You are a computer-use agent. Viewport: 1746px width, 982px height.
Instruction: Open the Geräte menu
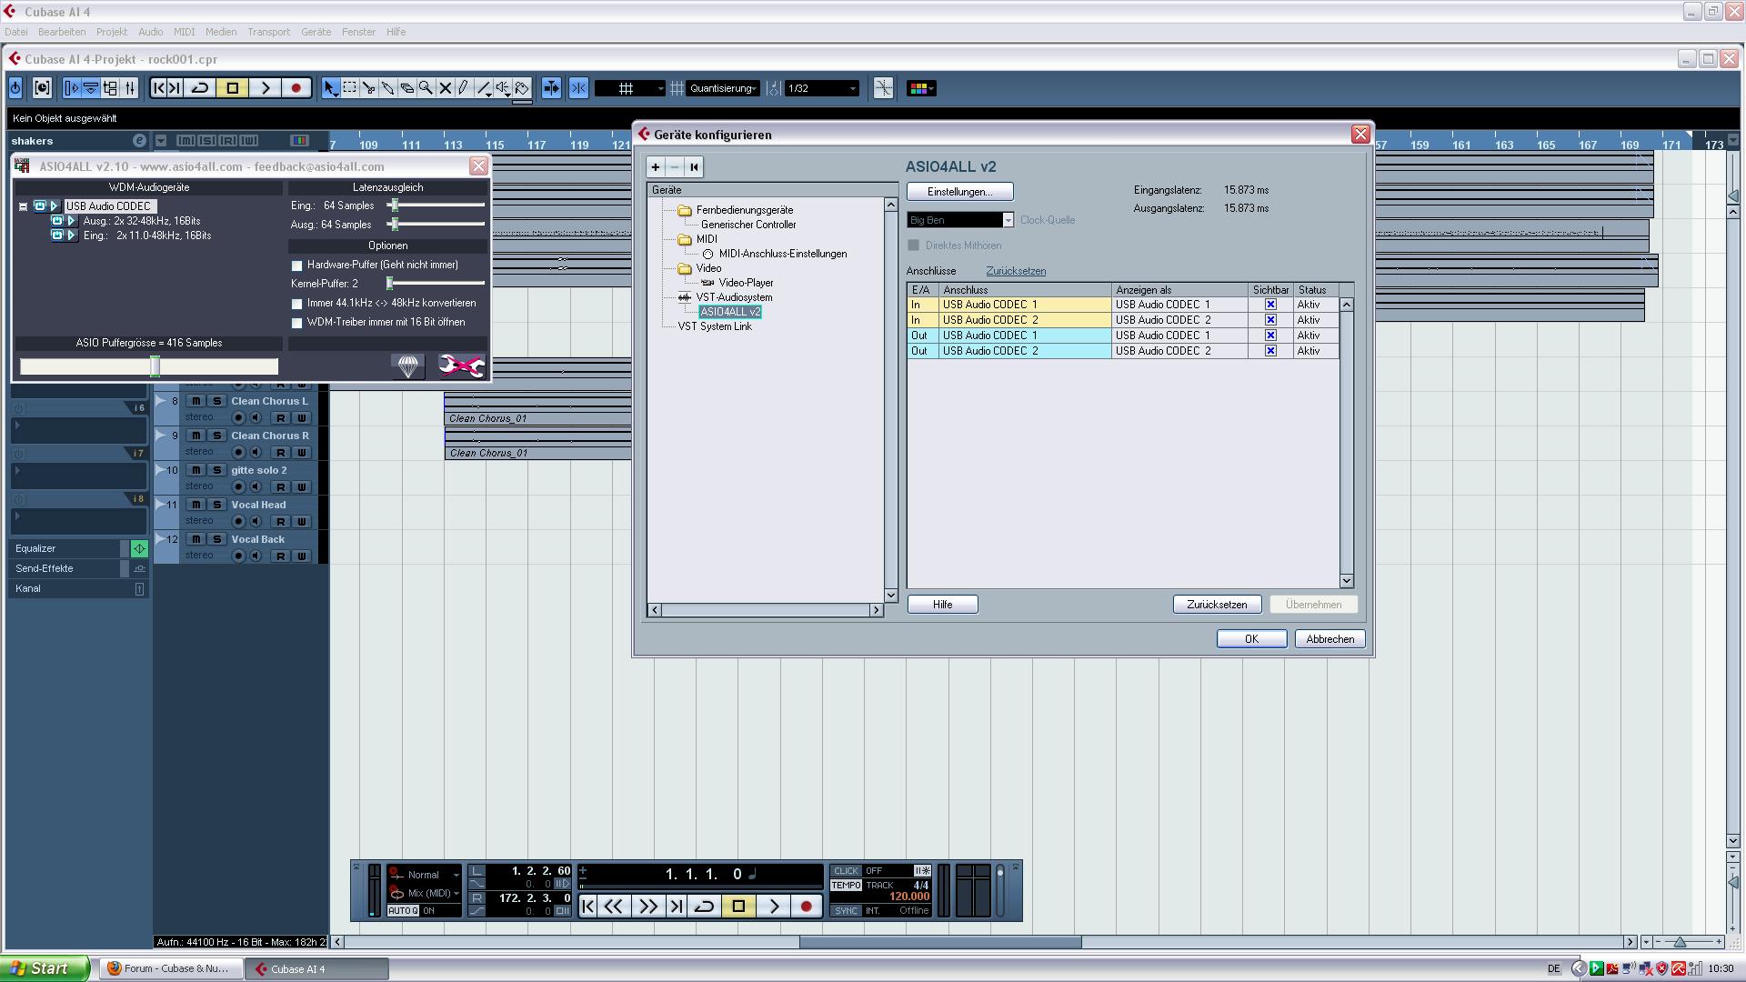[x=316, y=32]
